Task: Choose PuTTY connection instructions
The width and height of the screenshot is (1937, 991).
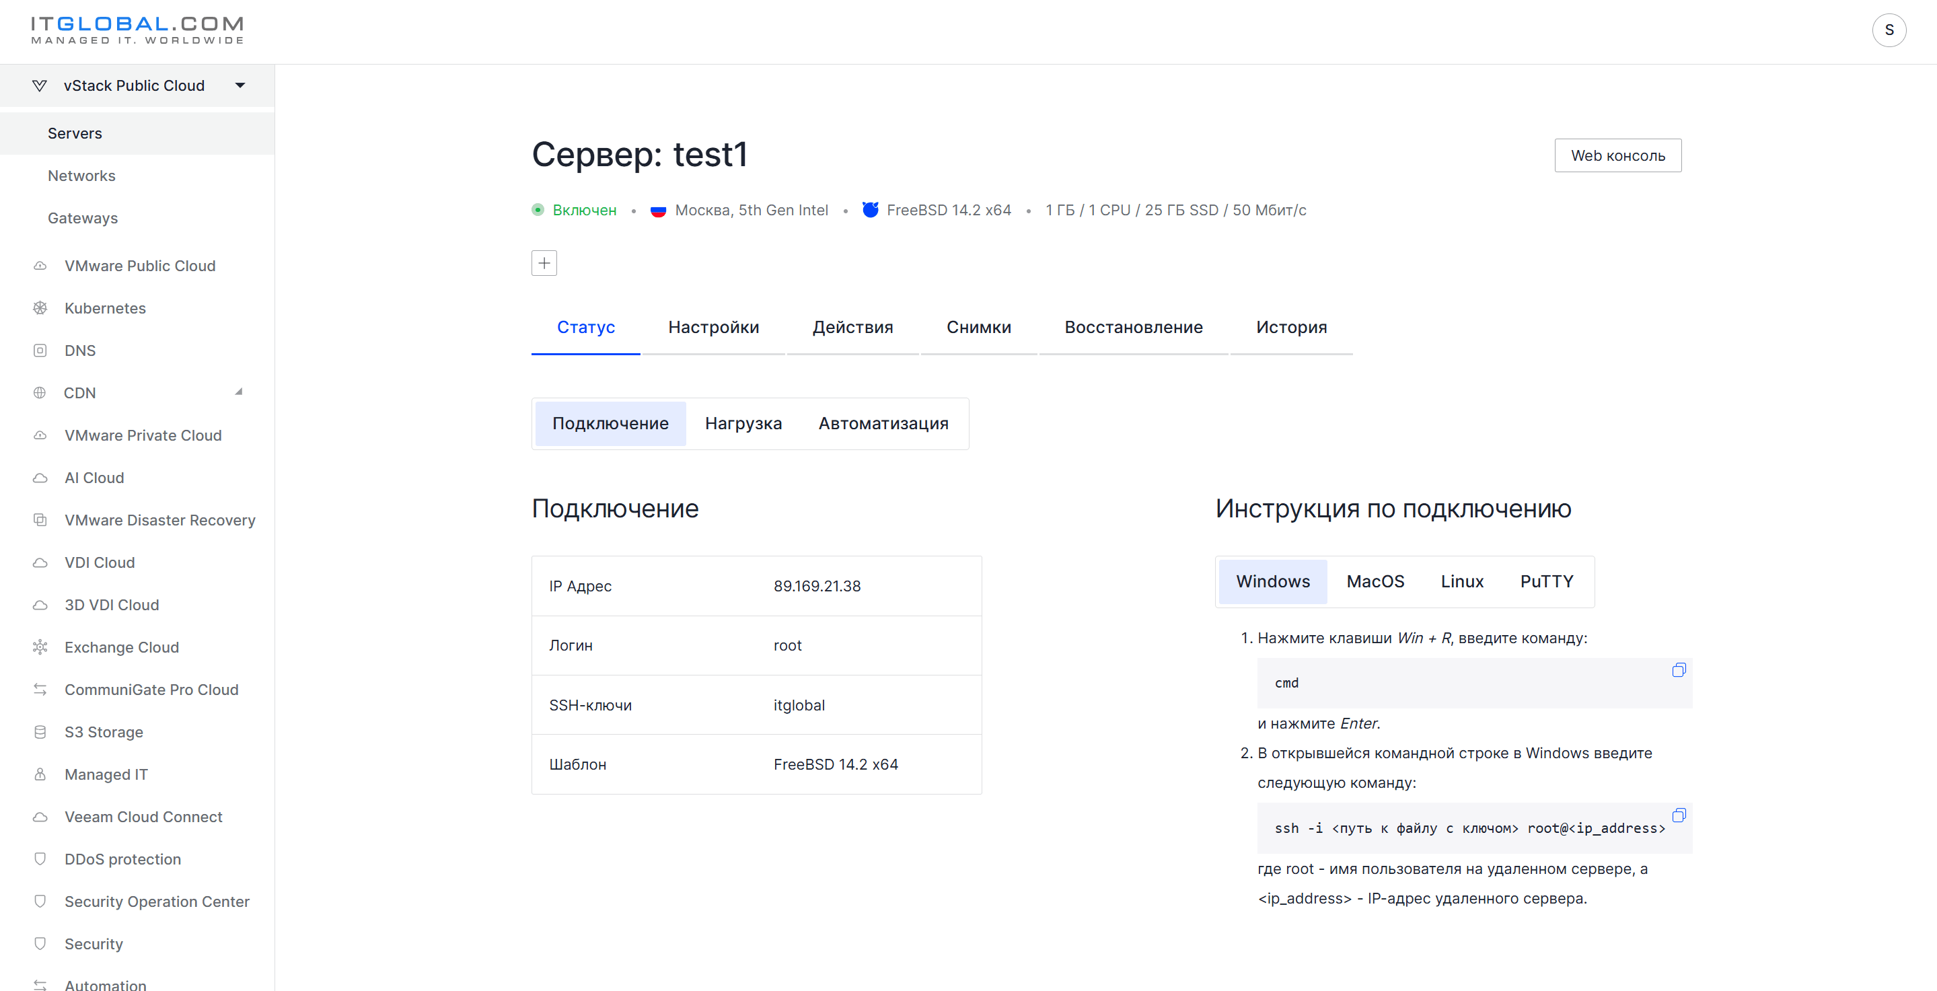Action: coord(1546,582)
